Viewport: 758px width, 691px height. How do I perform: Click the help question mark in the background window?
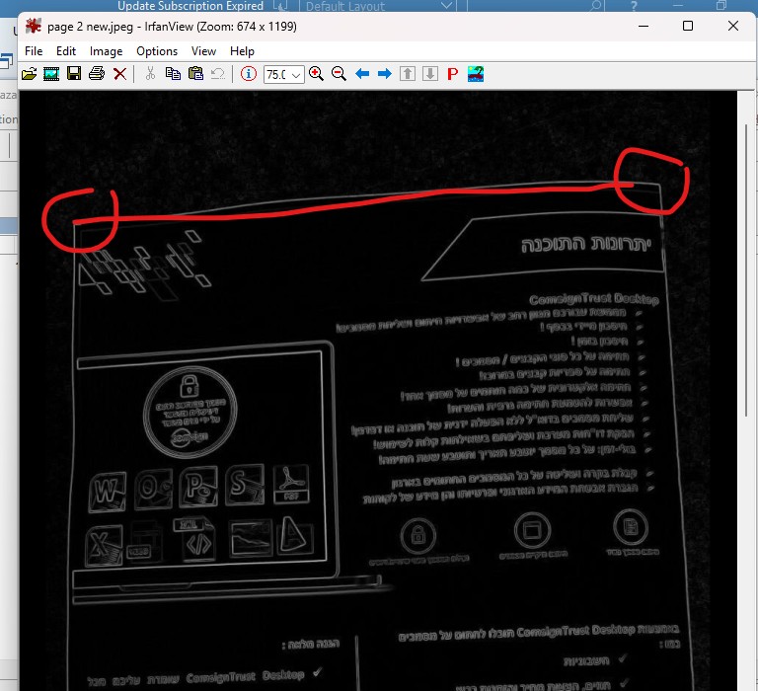click(634, 6)
